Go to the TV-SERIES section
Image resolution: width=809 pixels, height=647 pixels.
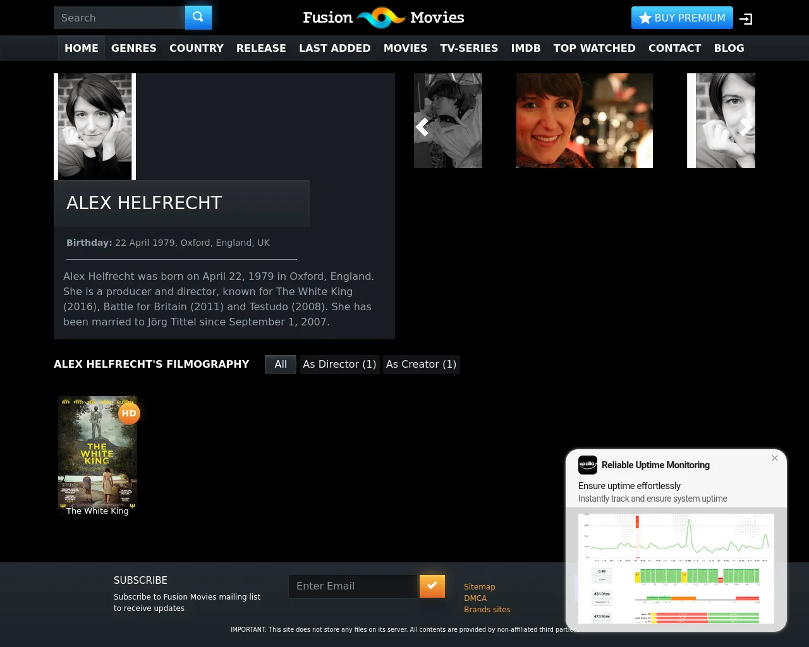tap(469, 48)
